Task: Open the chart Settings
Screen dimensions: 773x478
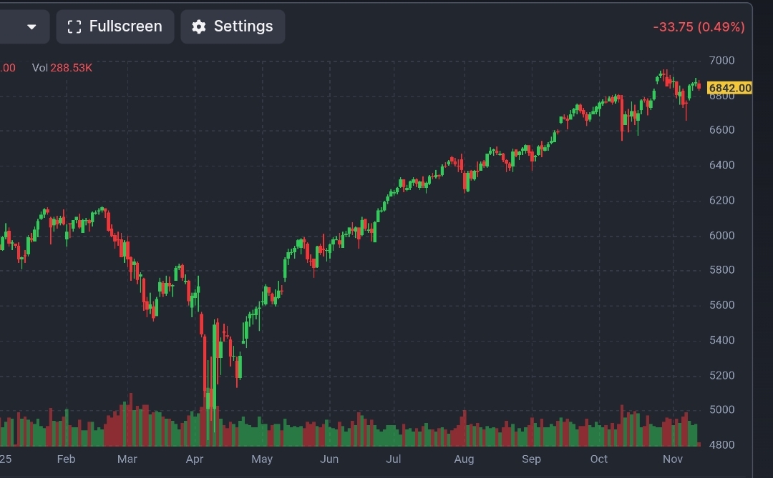Action: pyautogui.click(x=233, y=26)
